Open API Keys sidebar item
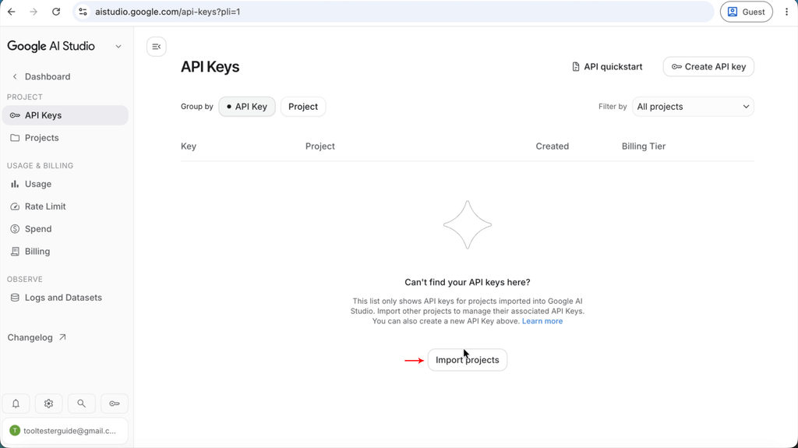This screenshot has height=448, width=798. coord(65,115)
